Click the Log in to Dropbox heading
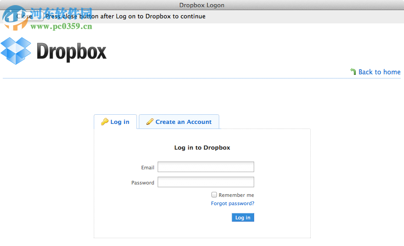This screenshot has width=404, height=246. coord(202,147)
